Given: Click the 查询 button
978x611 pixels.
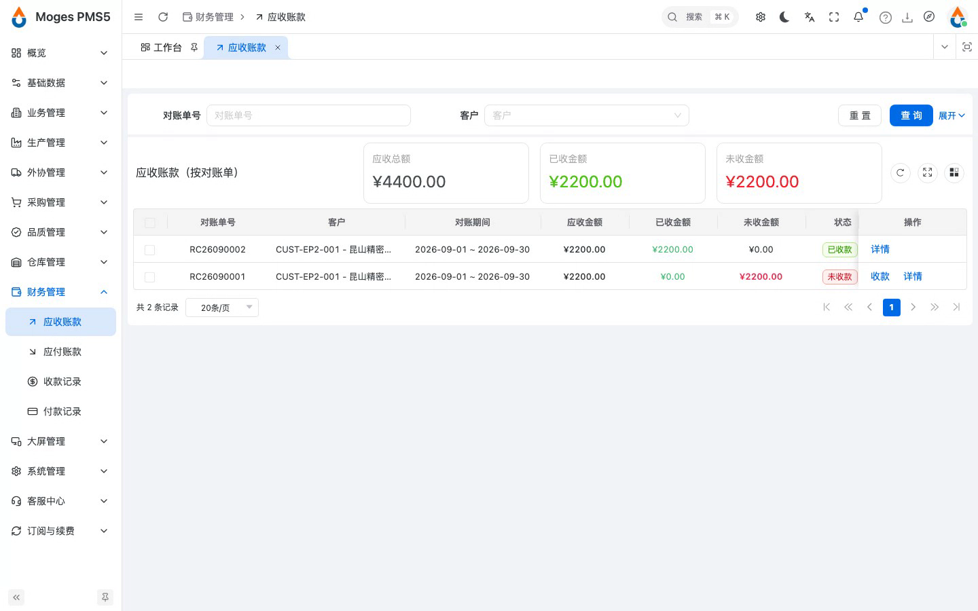Looking at the screenshot, I should [x=911, y=115].
